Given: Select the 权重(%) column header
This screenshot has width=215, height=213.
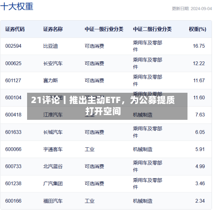Looking at the screenshot, I should (x=197, y=29).
